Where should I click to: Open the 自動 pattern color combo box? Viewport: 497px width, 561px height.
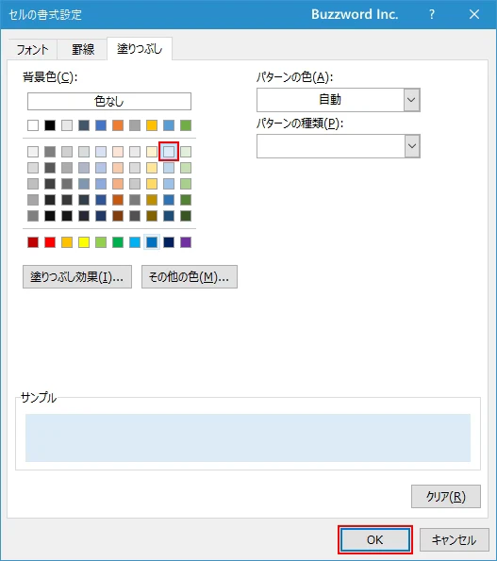point(339,100)
